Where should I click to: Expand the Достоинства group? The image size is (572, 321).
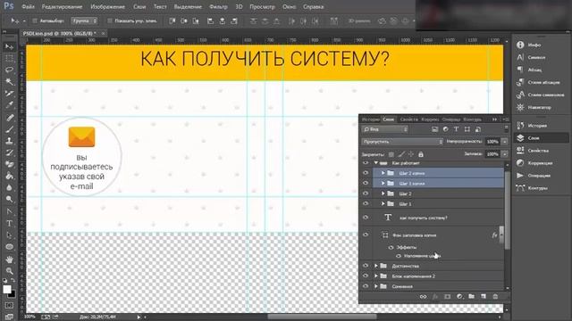click(x=376, y=266)
